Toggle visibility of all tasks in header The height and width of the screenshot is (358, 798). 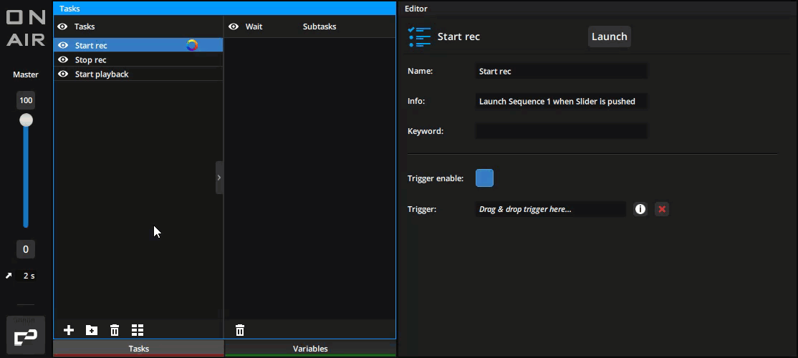coord(62,26)
